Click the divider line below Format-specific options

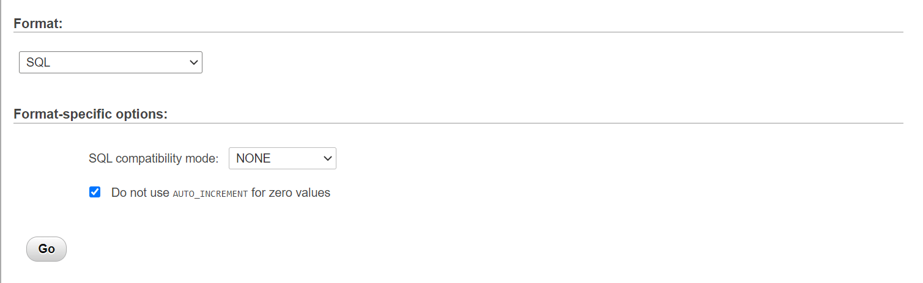point(458,123)
